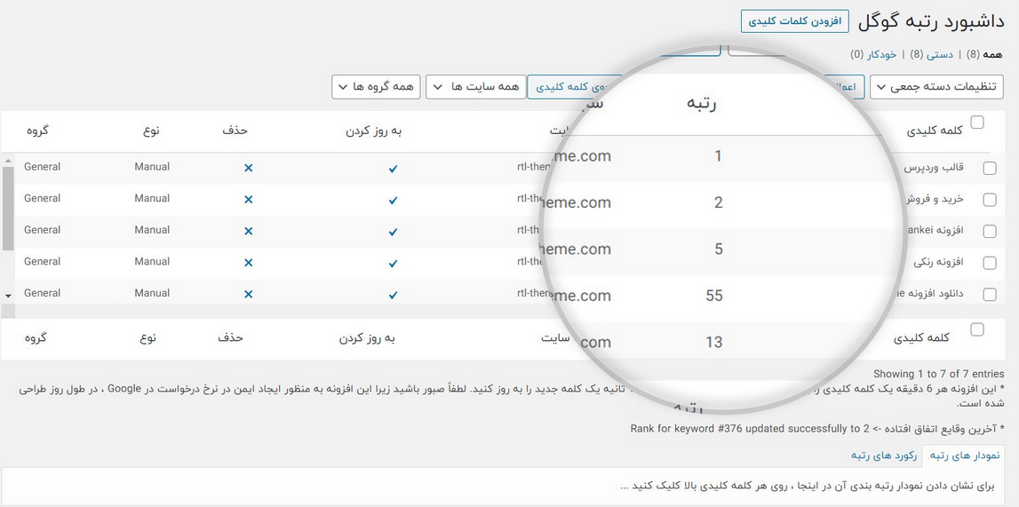The image size is (1019, 507).
Task: Delete the دانلود افزونه keyword row
Action: tap(248, 294)
